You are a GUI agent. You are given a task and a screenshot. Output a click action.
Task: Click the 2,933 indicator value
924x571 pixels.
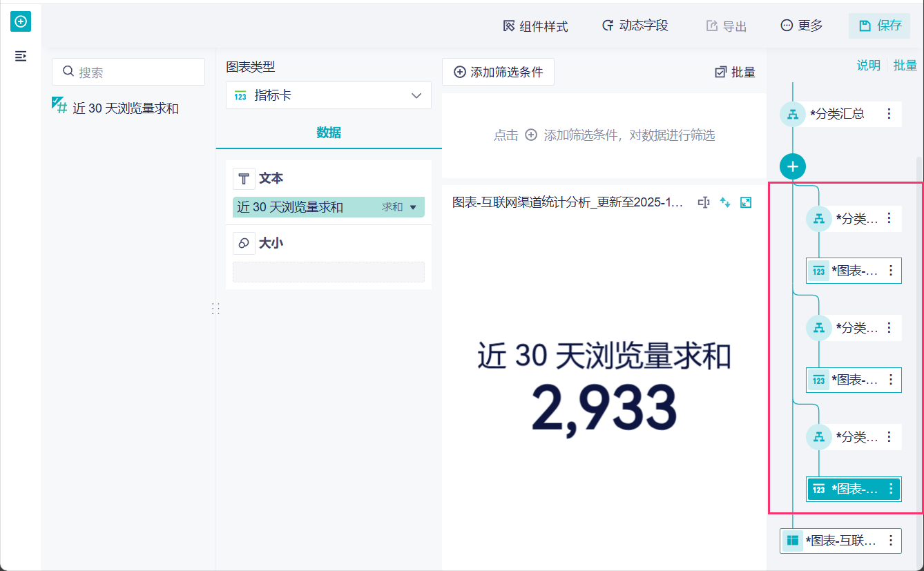point(604,409)
